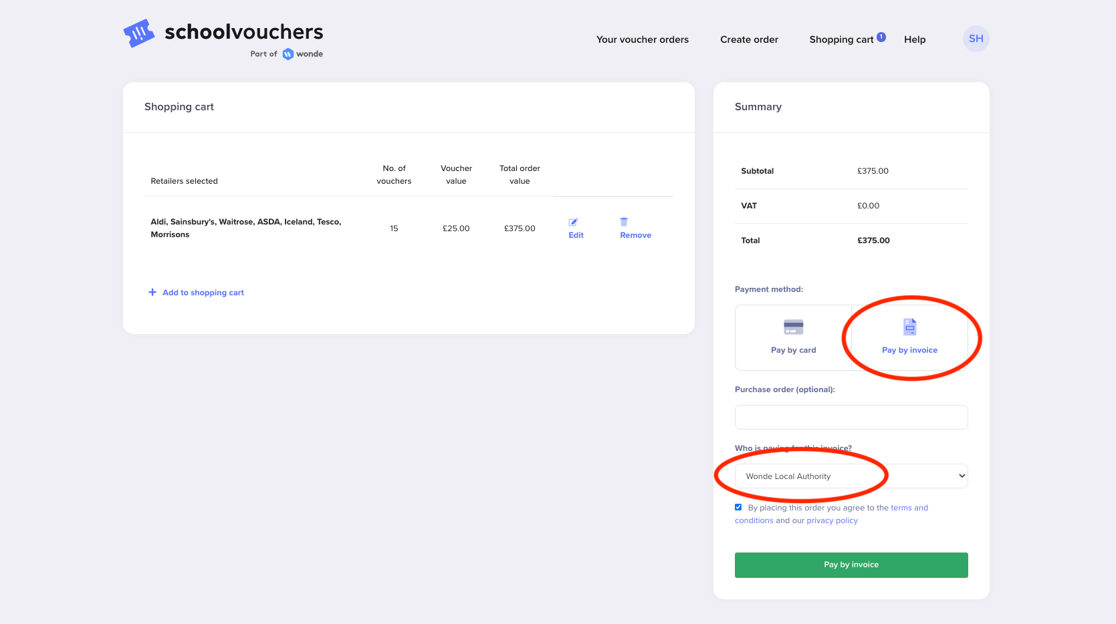
Task: Open the Wonde Local Authority payer dropdown
Action: pyautogui.click(x=851, y=476)
